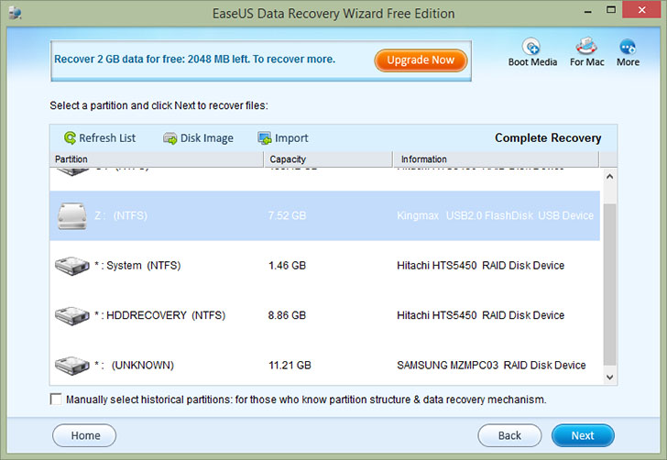Sort by Information column header
This screenshot has height=460, width=667.
click(496, 159)
